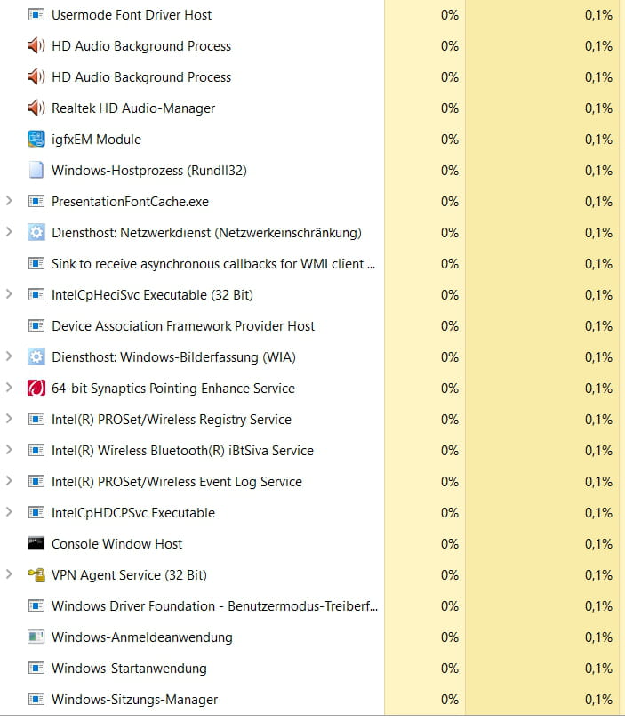Image resolution: width=625 pixels, height=721 pixels.
Task: Select the Windows-Sitzungs-Manager process name
Action: coord(135,700)
